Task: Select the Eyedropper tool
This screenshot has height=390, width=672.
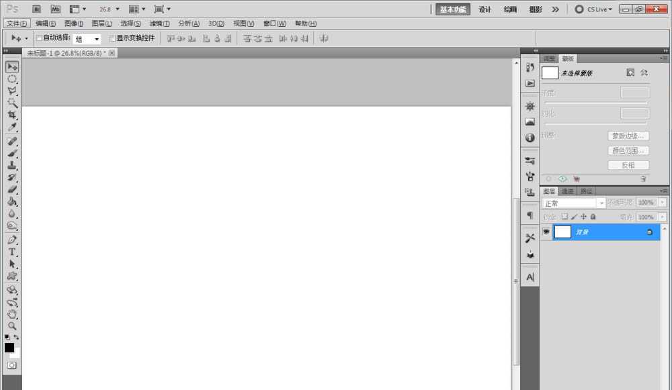Action: pyautogui.click(x=12, y=127)
